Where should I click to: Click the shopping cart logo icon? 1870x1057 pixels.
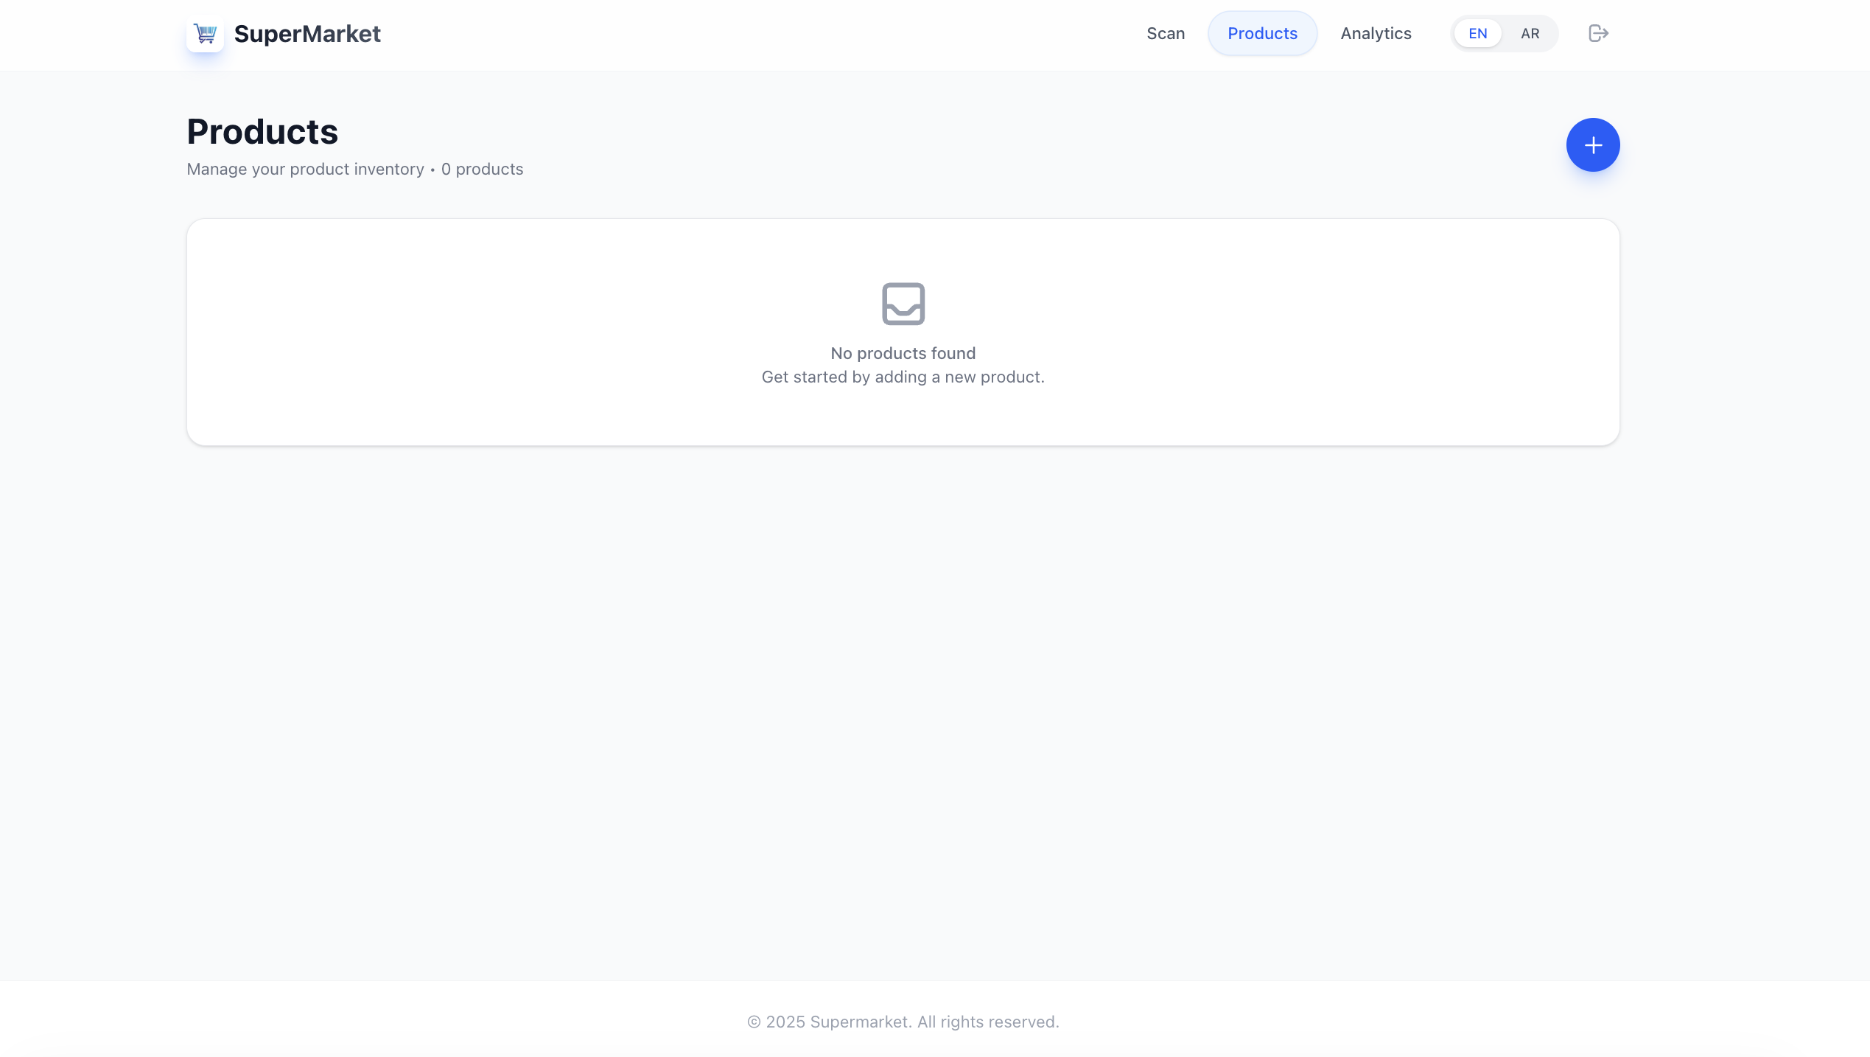pos(205,33)
